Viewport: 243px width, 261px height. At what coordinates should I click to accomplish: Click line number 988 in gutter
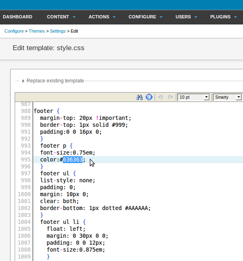point(26,111)
